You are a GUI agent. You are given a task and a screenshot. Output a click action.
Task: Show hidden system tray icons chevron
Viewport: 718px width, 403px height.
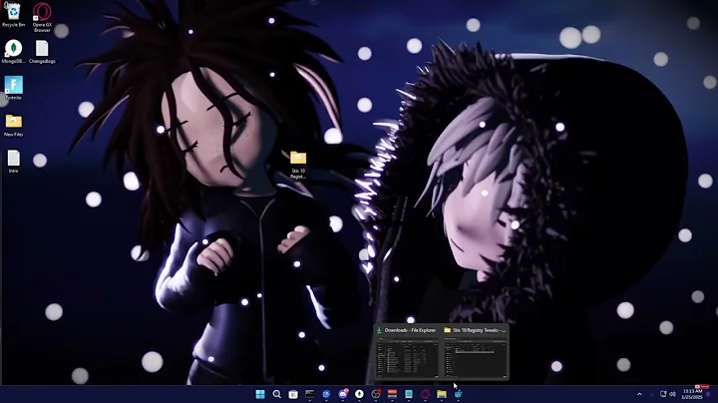[x=639, y=394]
